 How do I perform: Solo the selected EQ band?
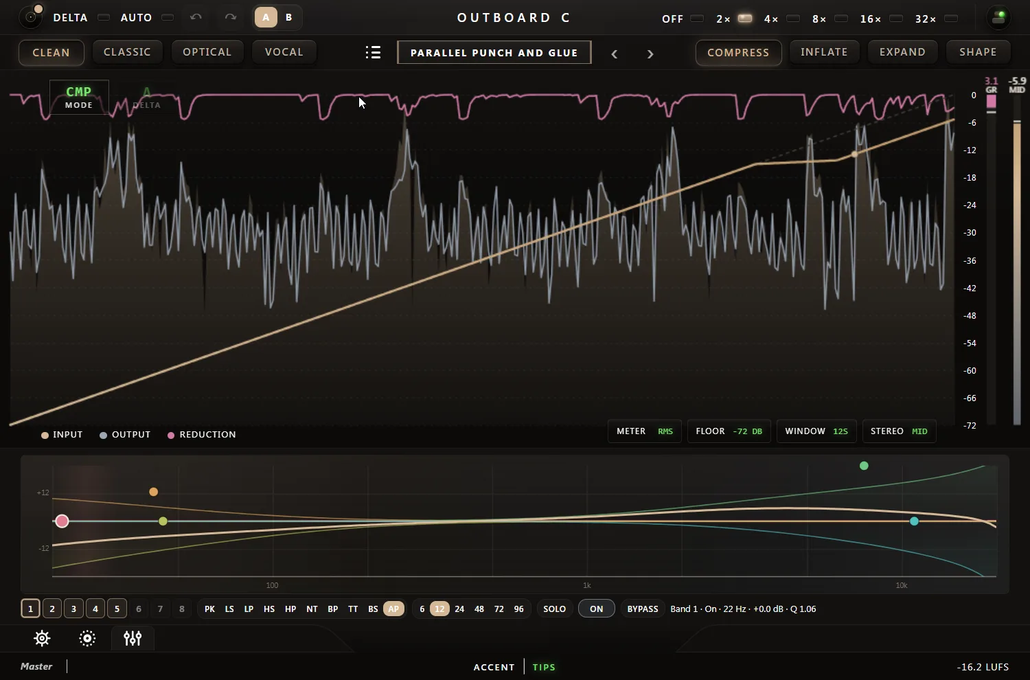555,609
